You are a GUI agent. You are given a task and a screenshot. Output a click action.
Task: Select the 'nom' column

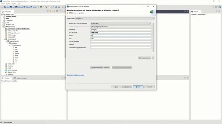17,58
